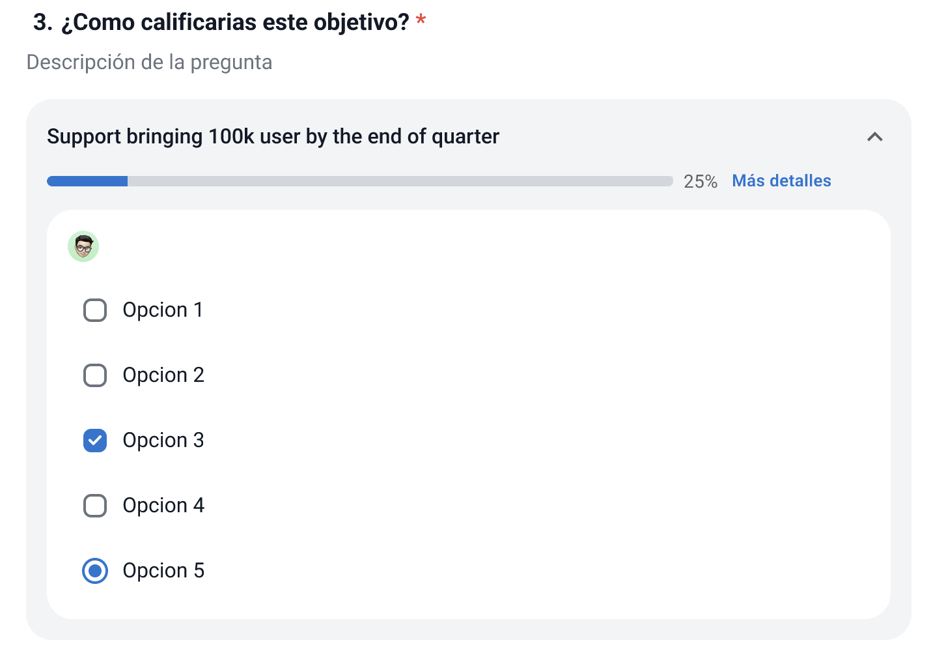Click the blue filled part of progress bar

87,181
